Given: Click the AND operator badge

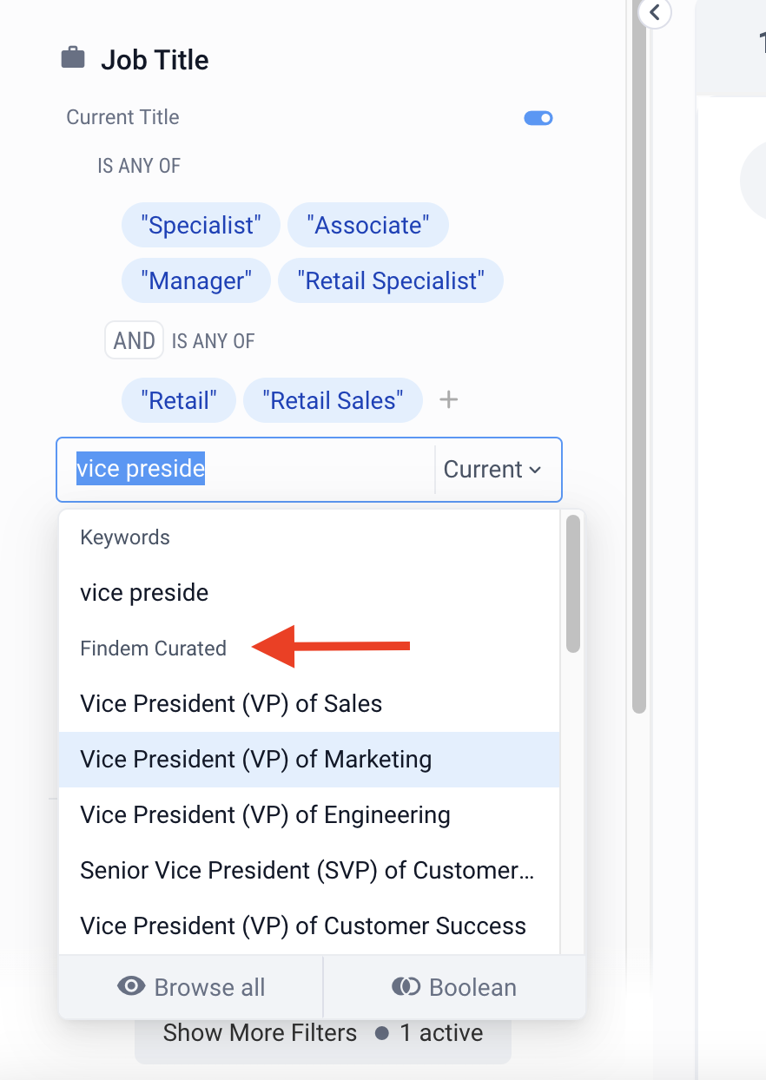Looking at the screenshot, I should [x=134, y=340].
